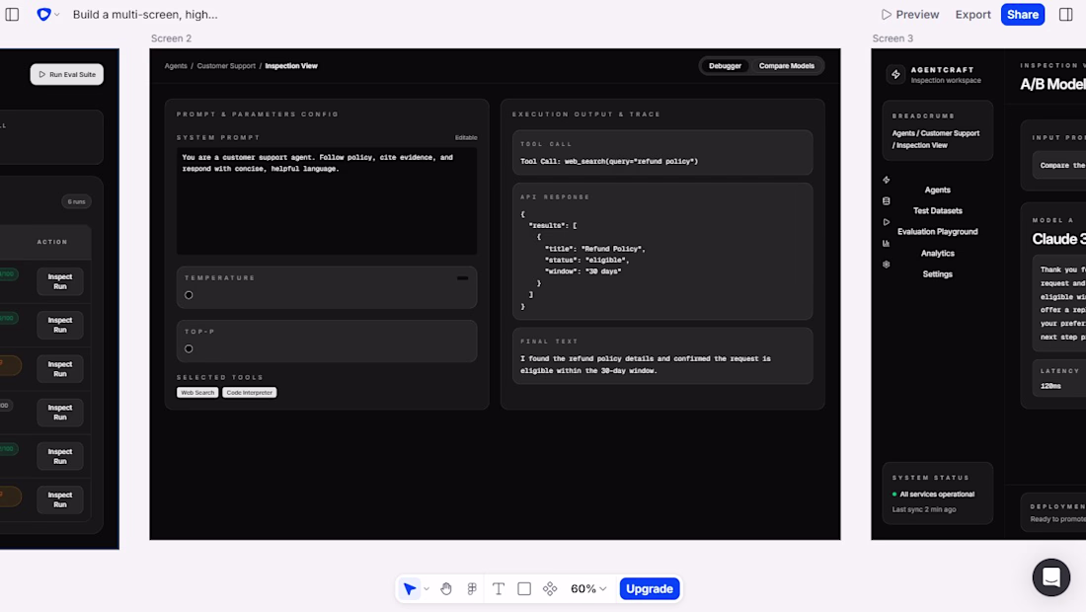
Task: Click the Temperature value indicator dash
Action: [x=462, y=278]
